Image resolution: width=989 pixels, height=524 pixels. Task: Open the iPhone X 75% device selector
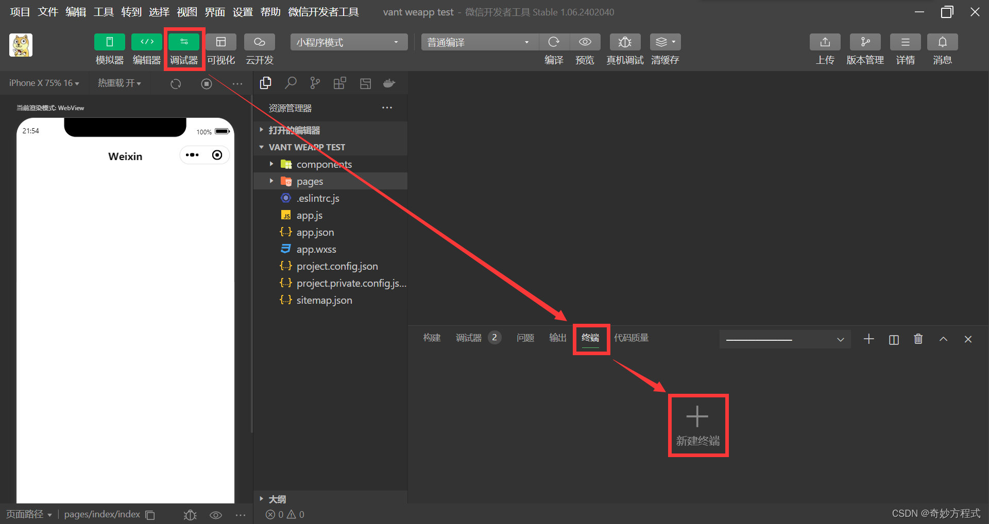(x=44, y=83)
